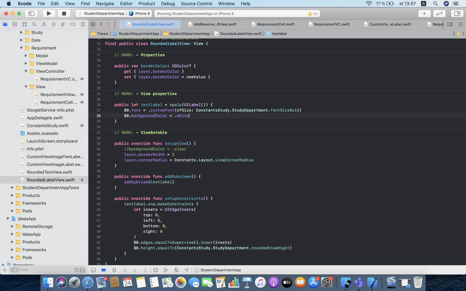Switch to RequirementCell.swift tab
This screenshot has height=291, width=466.
click(x=275, y=24)
